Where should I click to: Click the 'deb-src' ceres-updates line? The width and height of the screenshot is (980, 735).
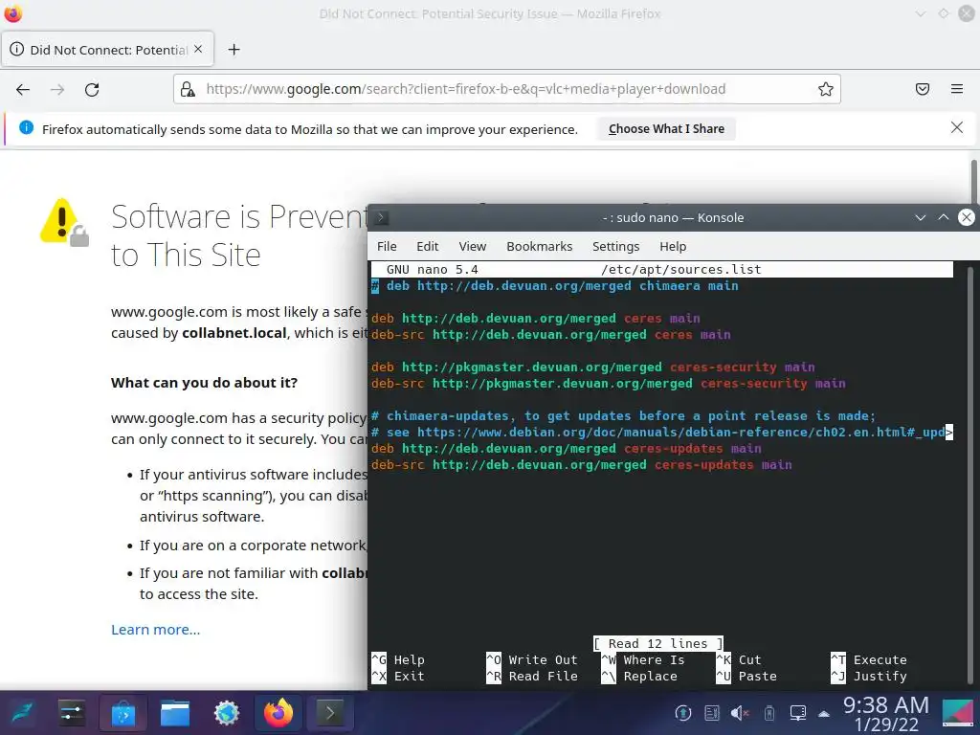click(x=581, y=464)
